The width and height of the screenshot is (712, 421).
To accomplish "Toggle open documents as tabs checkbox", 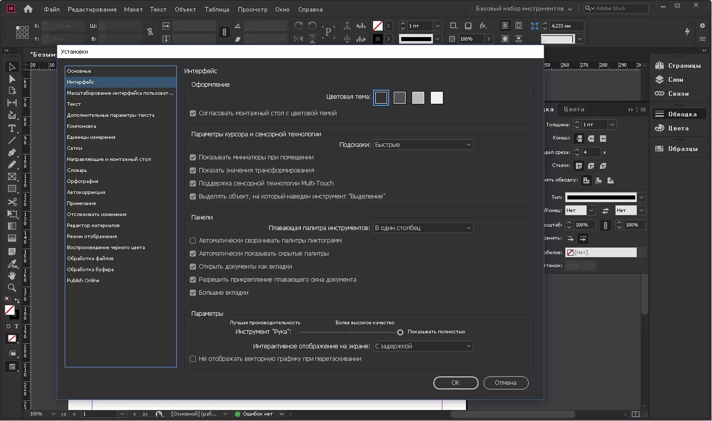I will 193,267.
